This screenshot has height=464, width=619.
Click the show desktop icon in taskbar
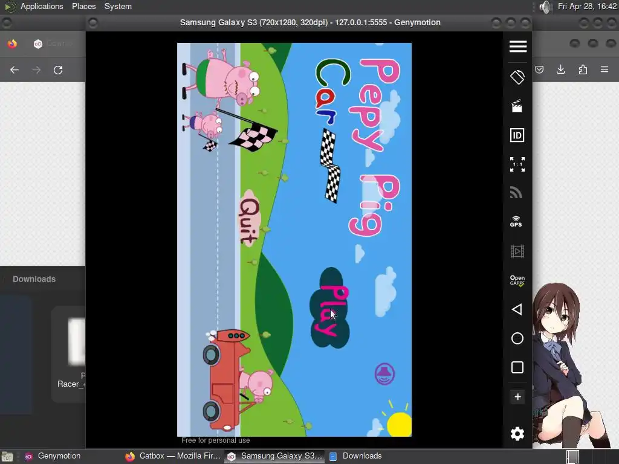[x=7, y=457]
